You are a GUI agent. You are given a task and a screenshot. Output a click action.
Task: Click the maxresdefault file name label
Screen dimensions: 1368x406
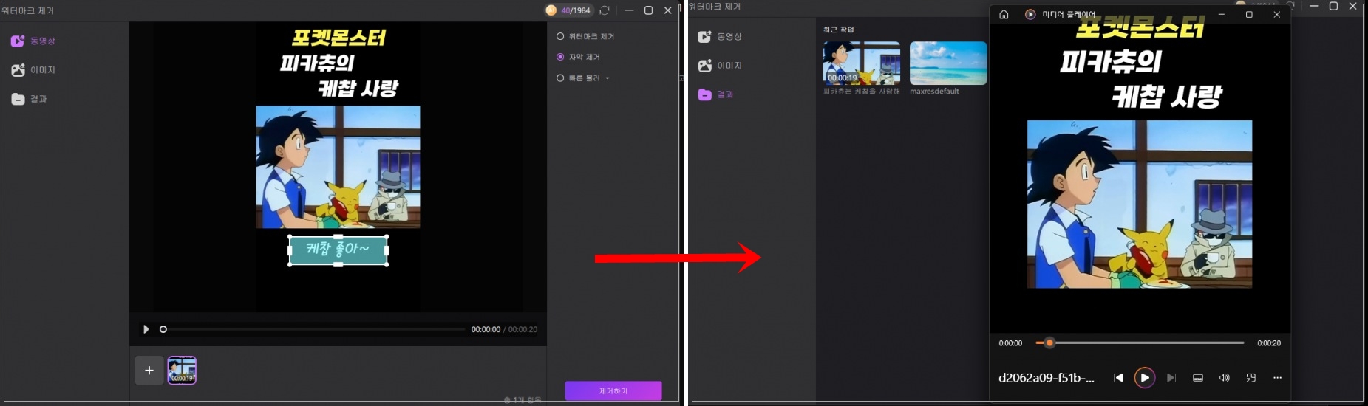[934, 92]
